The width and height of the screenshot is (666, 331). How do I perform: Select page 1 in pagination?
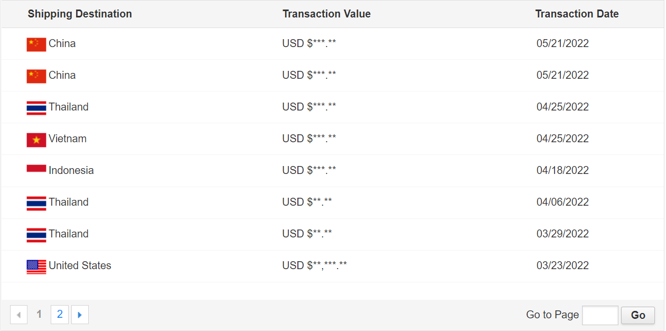(x=39, y=315)
